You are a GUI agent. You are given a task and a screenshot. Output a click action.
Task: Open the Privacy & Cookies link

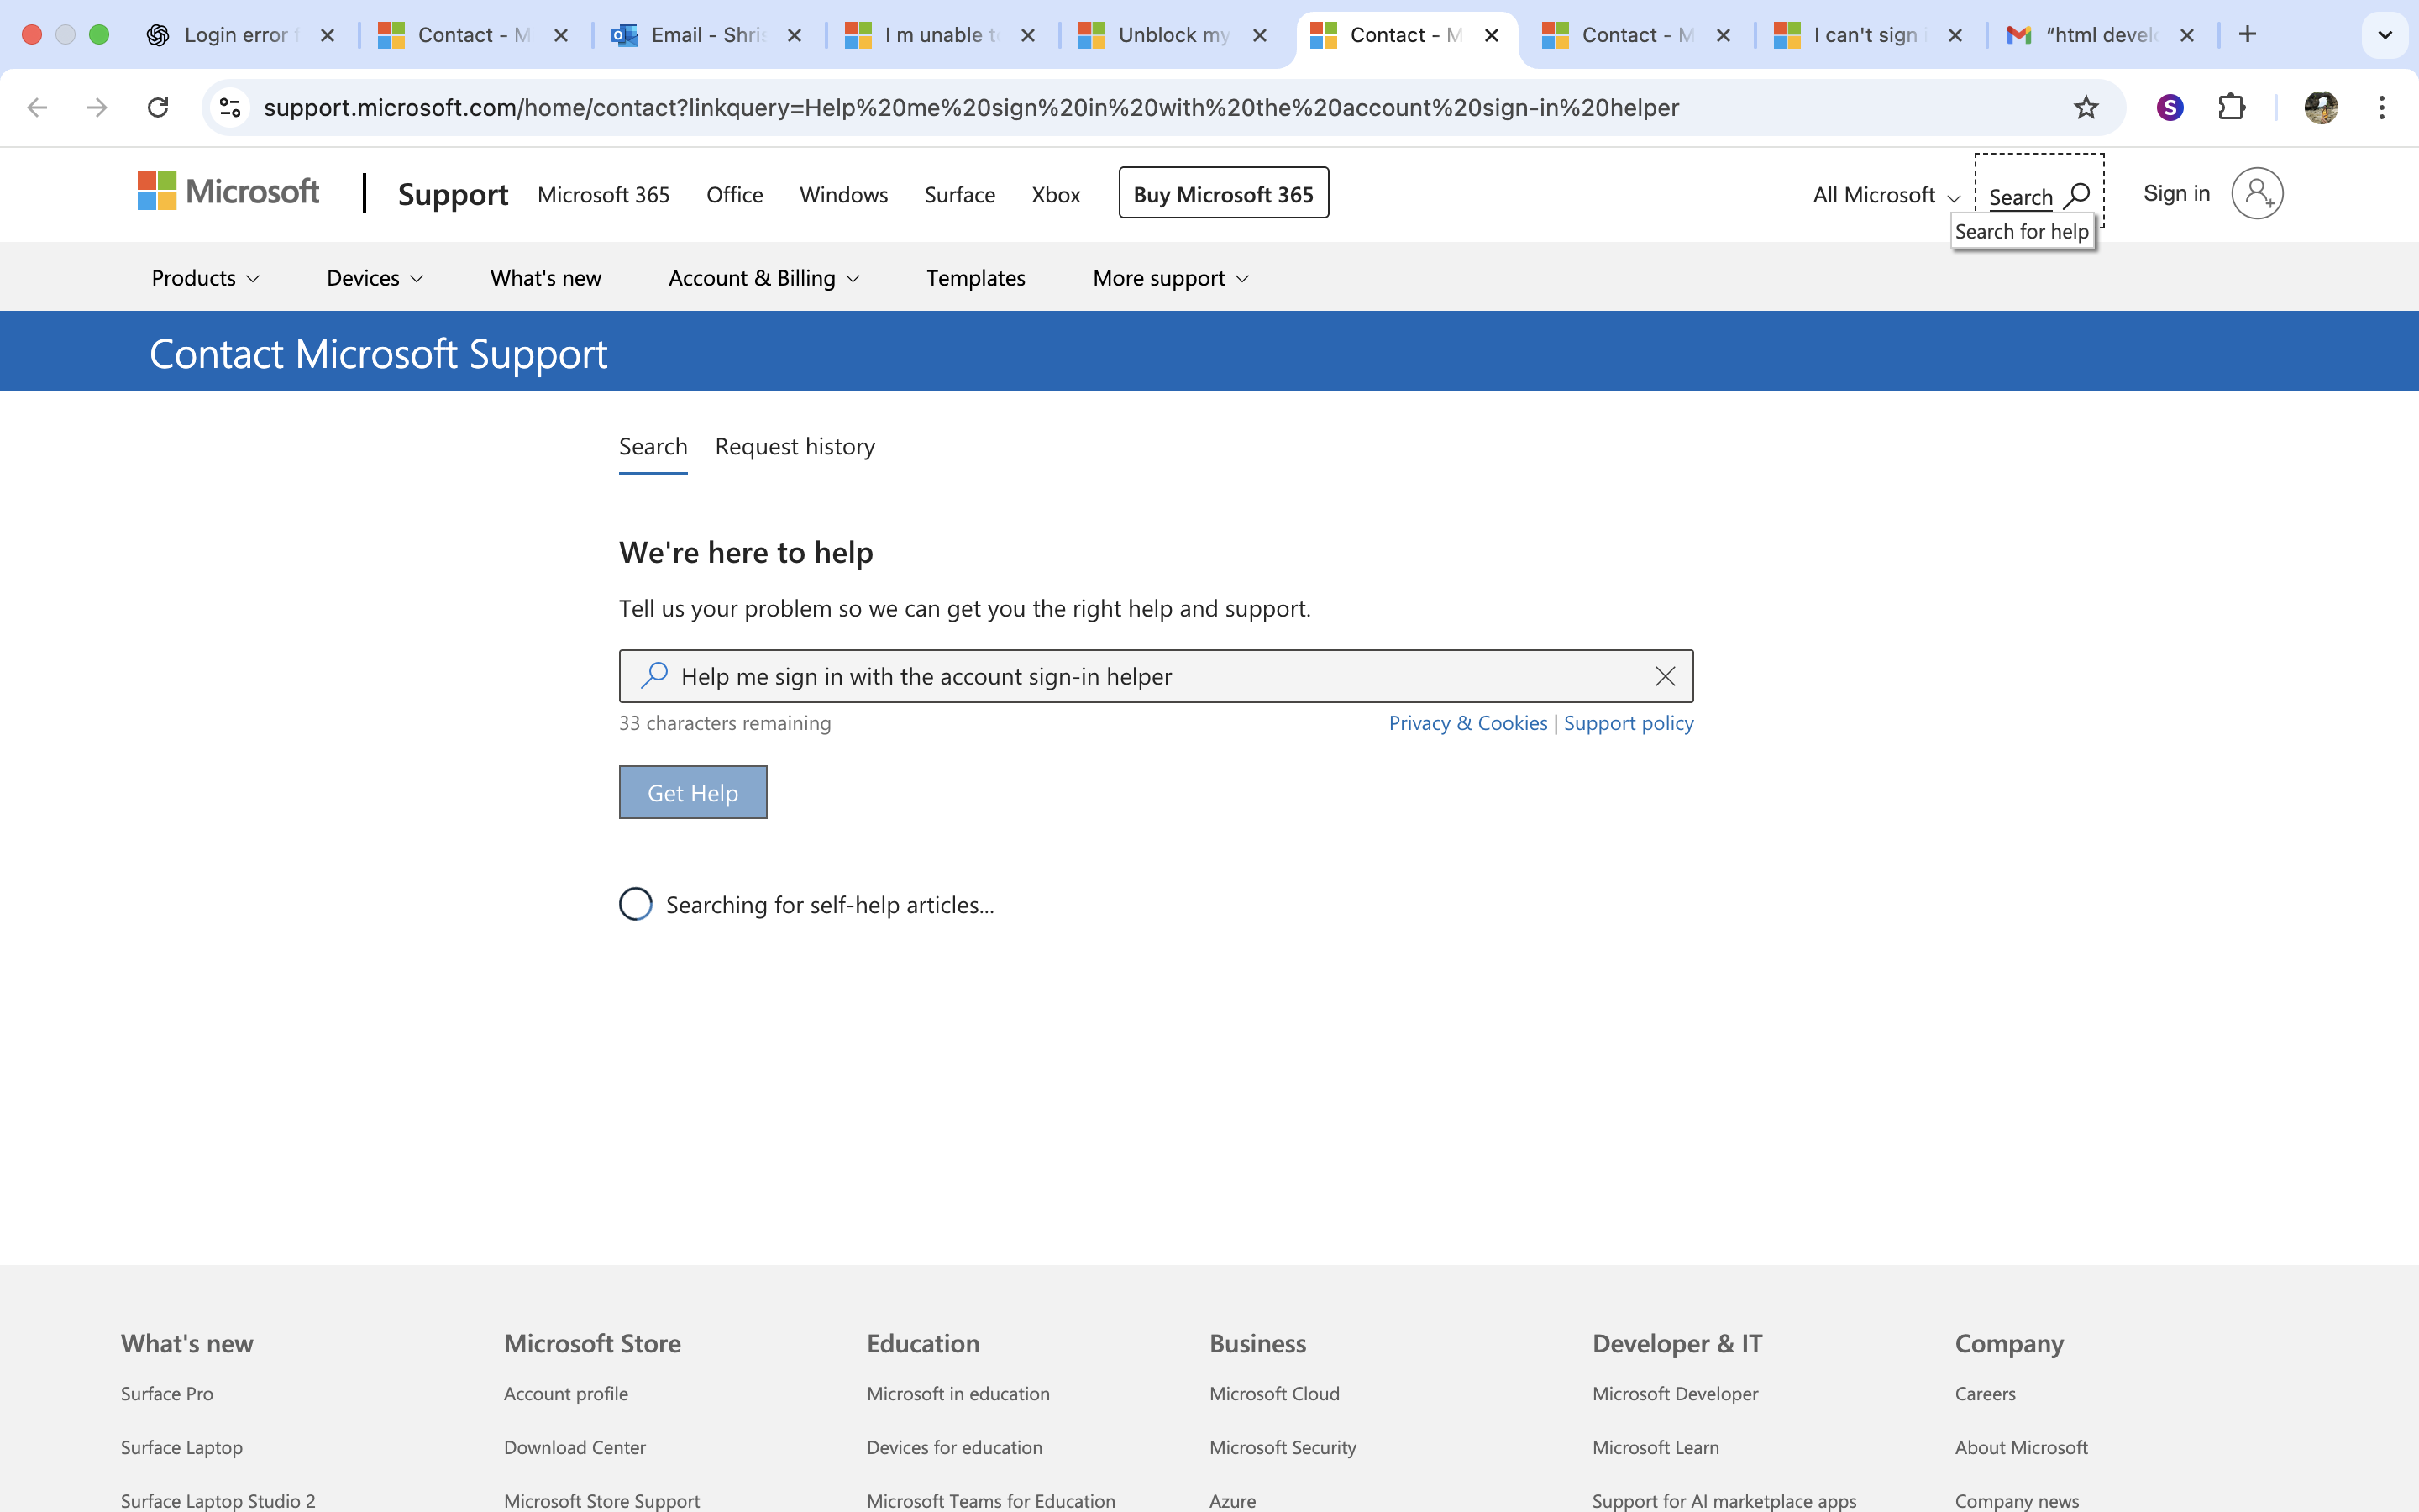pyautogui.click(x=1467, y=723)
